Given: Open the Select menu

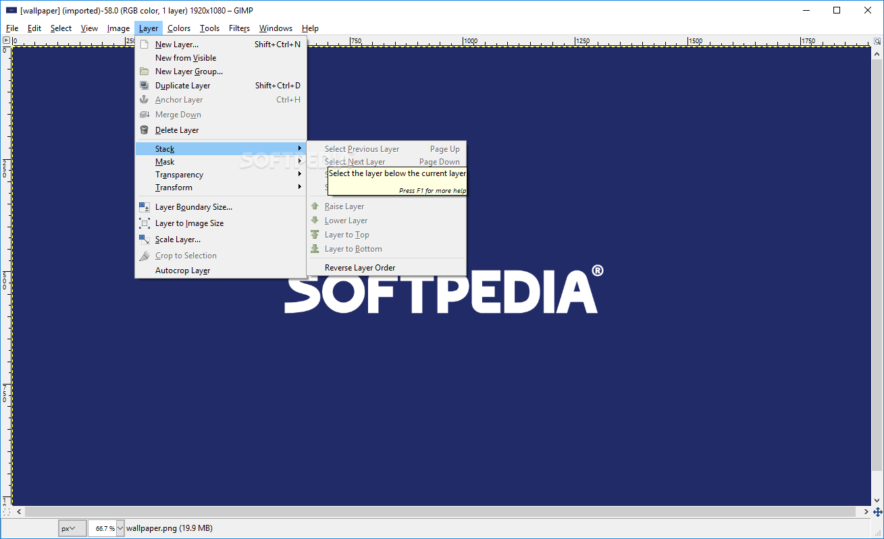Looking at the screenshot, I should [61, 28].
